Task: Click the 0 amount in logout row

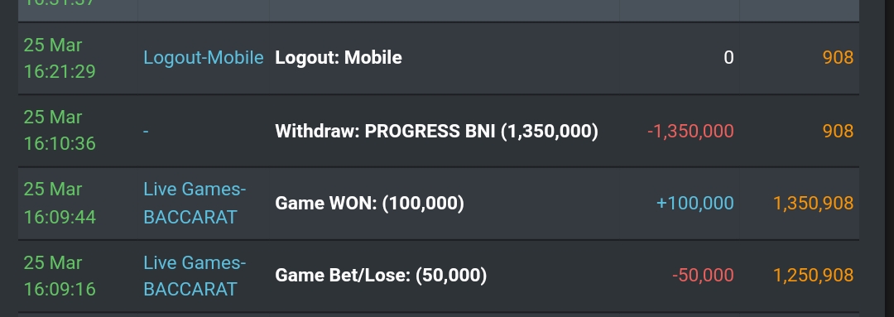Action: click(728, 58)
